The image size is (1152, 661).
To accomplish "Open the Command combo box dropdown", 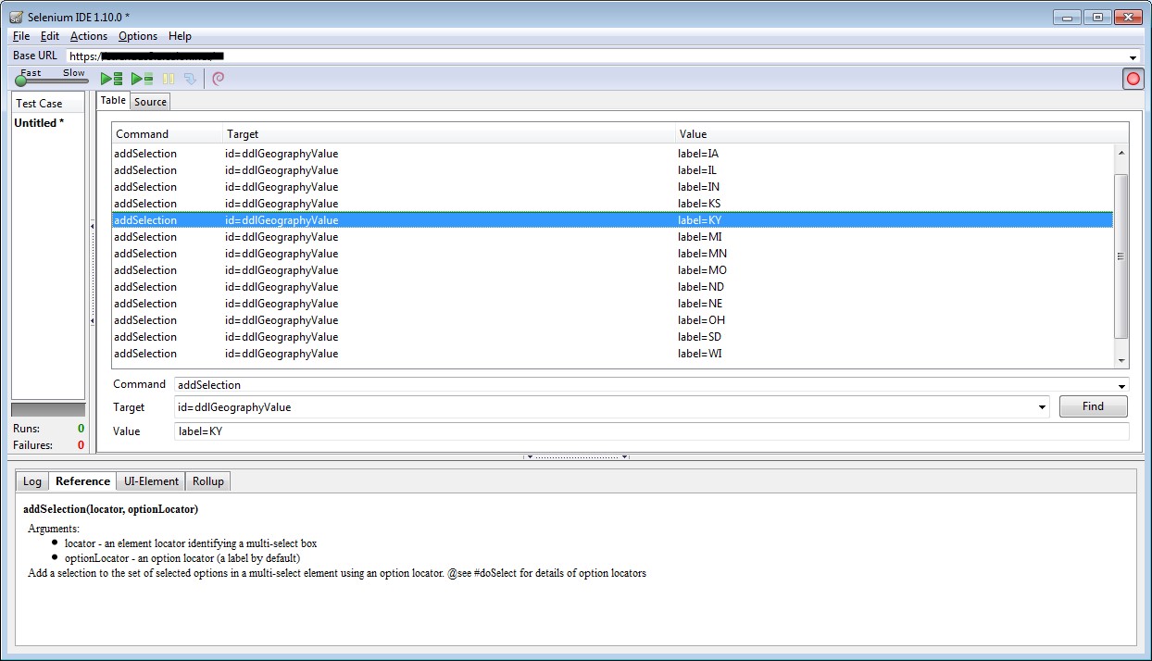I will (1121, 386).
